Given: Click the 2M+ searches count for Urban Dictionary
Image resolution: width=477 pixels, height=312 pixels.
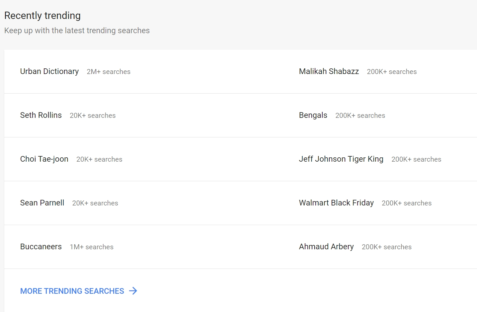Looking at the screenshot, I should coord(109,72).
